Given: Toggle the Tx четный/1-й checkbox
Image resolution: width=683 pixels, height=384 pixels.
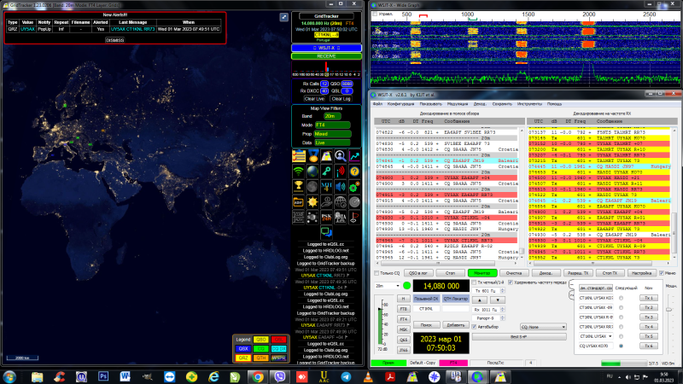Looking at the screenshot, I should 474,282.
